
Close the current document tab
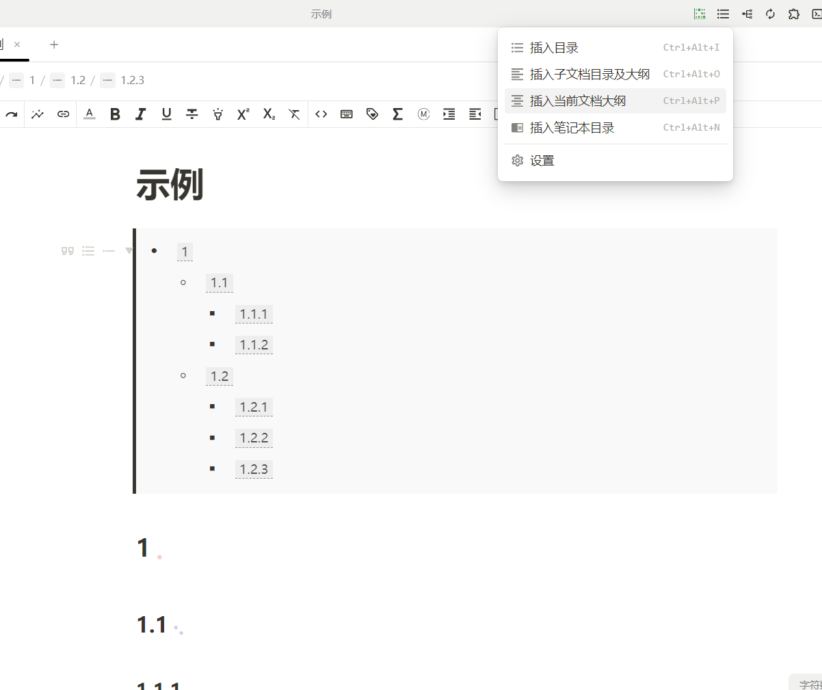pos(17,44)
